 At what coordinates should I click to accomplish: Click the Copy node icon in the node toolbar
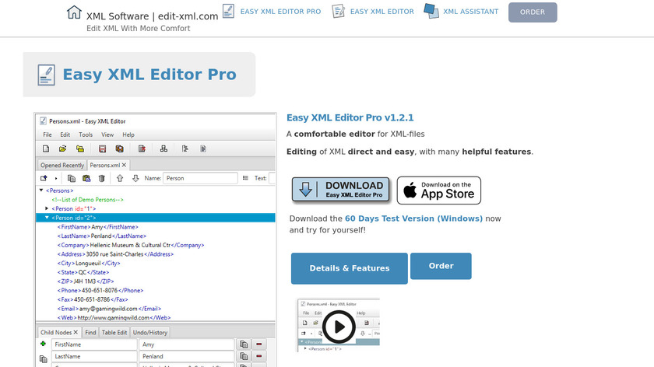click(x=72, y=178)
